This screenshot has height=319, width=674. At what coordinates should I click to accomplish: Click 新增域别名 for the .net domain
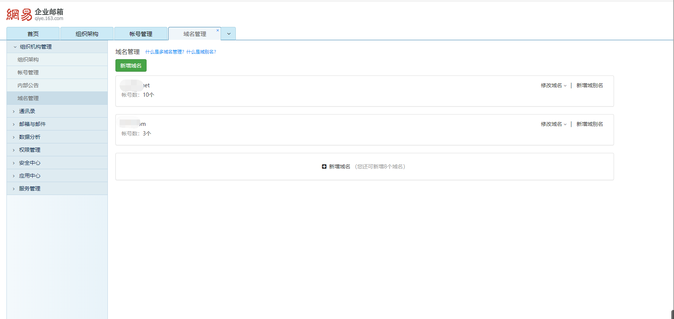click(x=589, y=86)
